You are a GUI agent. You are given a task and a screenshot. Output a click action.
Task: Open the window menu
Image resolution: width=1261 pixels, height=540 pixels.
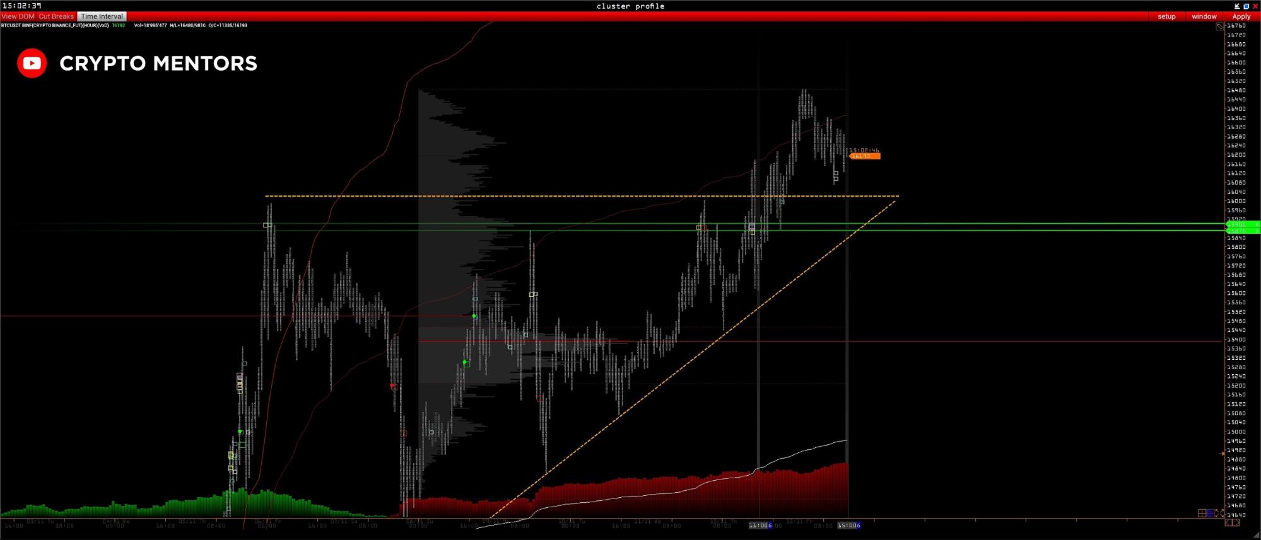pos(1204,16)
